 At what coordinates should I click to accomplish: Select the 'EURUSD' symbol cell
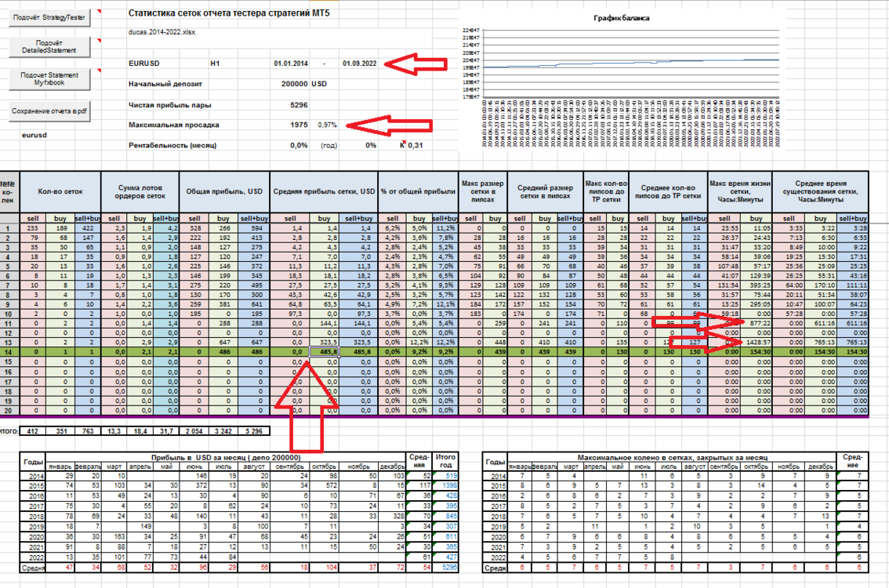pyautogui.click(x=144, y=64)
